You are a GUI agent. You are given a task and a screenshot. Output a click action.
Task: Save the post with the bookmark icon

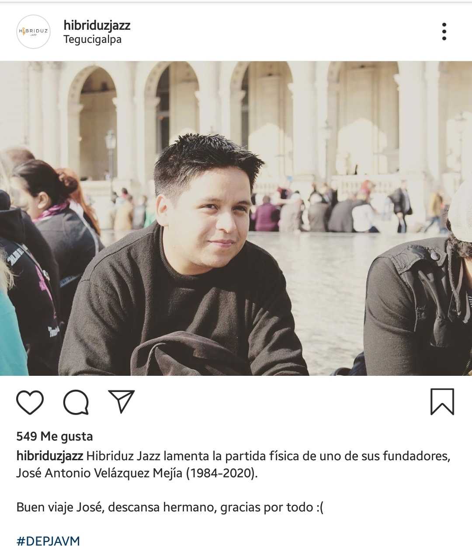pyautogui.click(x=442, y=402)
